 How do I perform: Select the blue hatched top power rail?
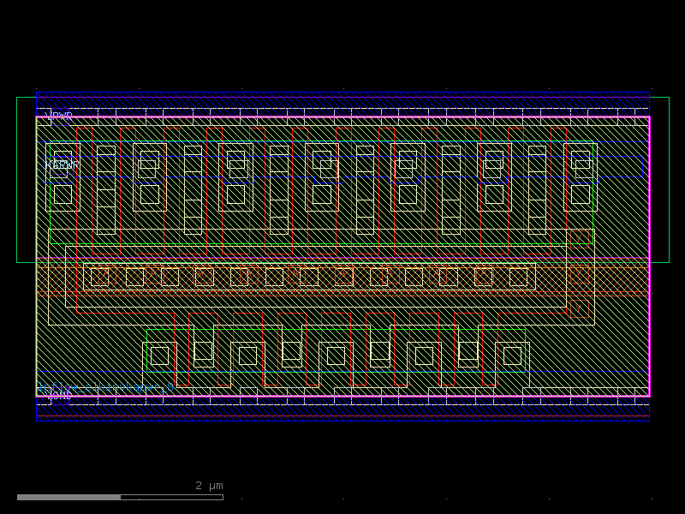point(342,104)
